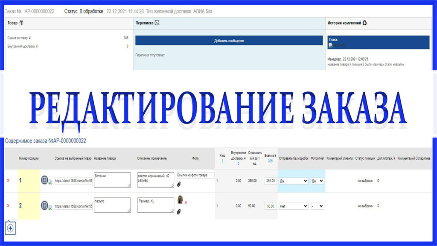Delete order position 2 with red X
This screenshot has height=246, width=437.
click(x=8, y=206)
